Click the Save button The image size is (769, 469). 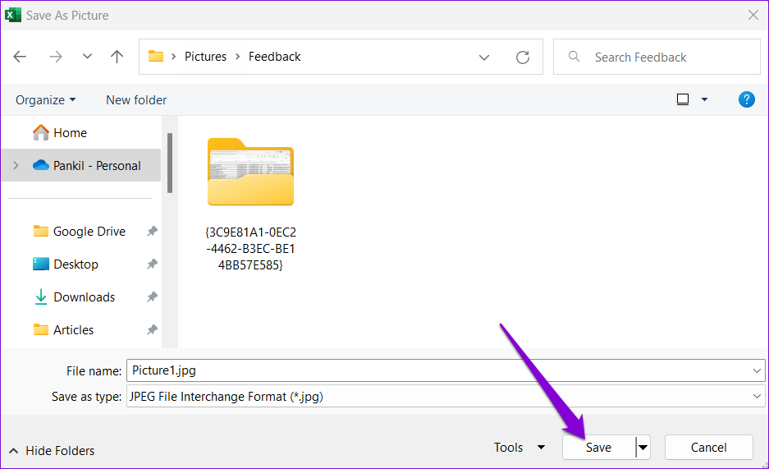pyautogui.click(x=599, y=448)
